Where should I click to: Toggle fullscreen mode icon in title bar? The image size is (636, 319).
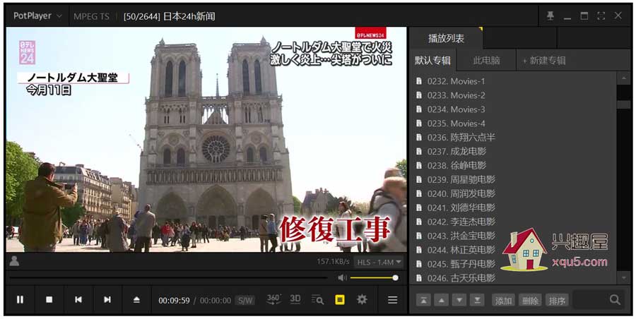click(601, 16)
